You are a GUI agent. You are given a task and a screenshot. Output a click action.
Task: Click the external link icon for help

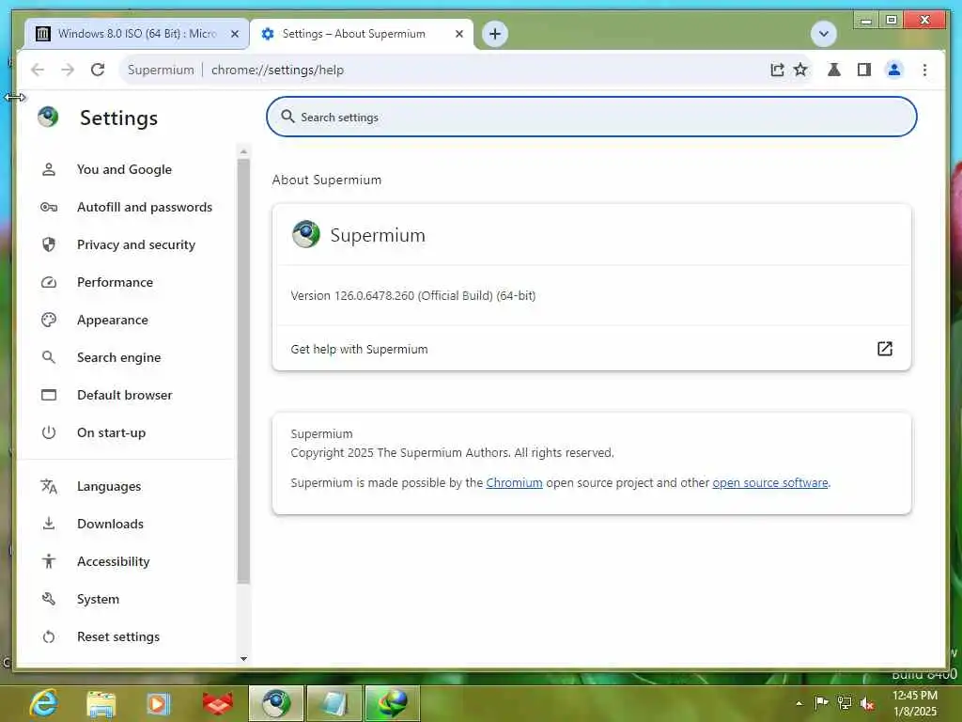pyautogui.click(x=885, y=349)
